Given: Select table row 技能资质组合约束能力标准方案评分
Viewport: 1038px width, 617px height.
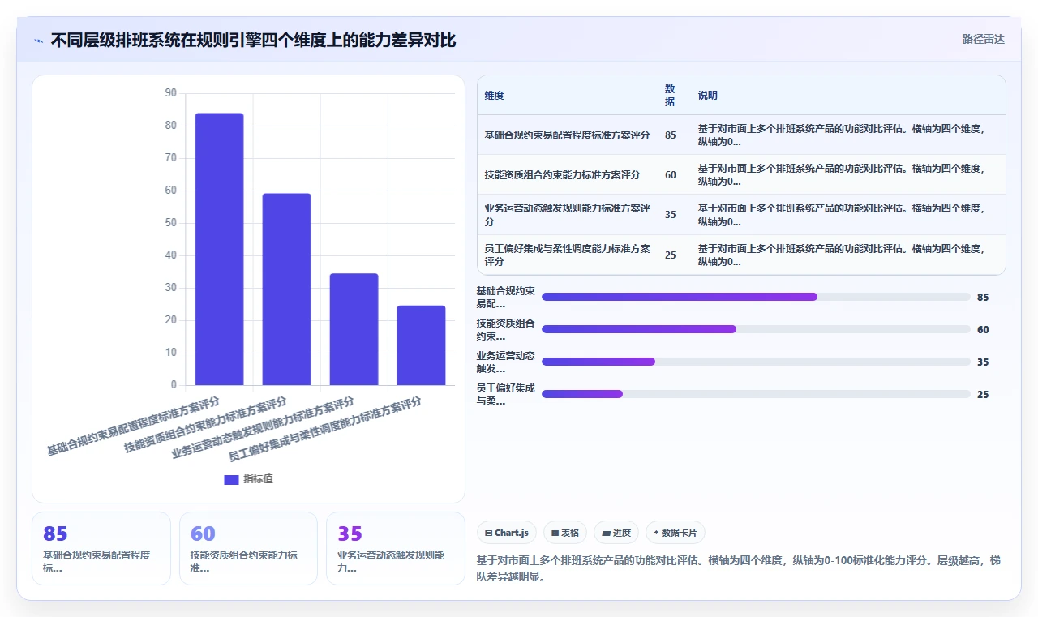Looking at the screenshot, I should 741,175.
